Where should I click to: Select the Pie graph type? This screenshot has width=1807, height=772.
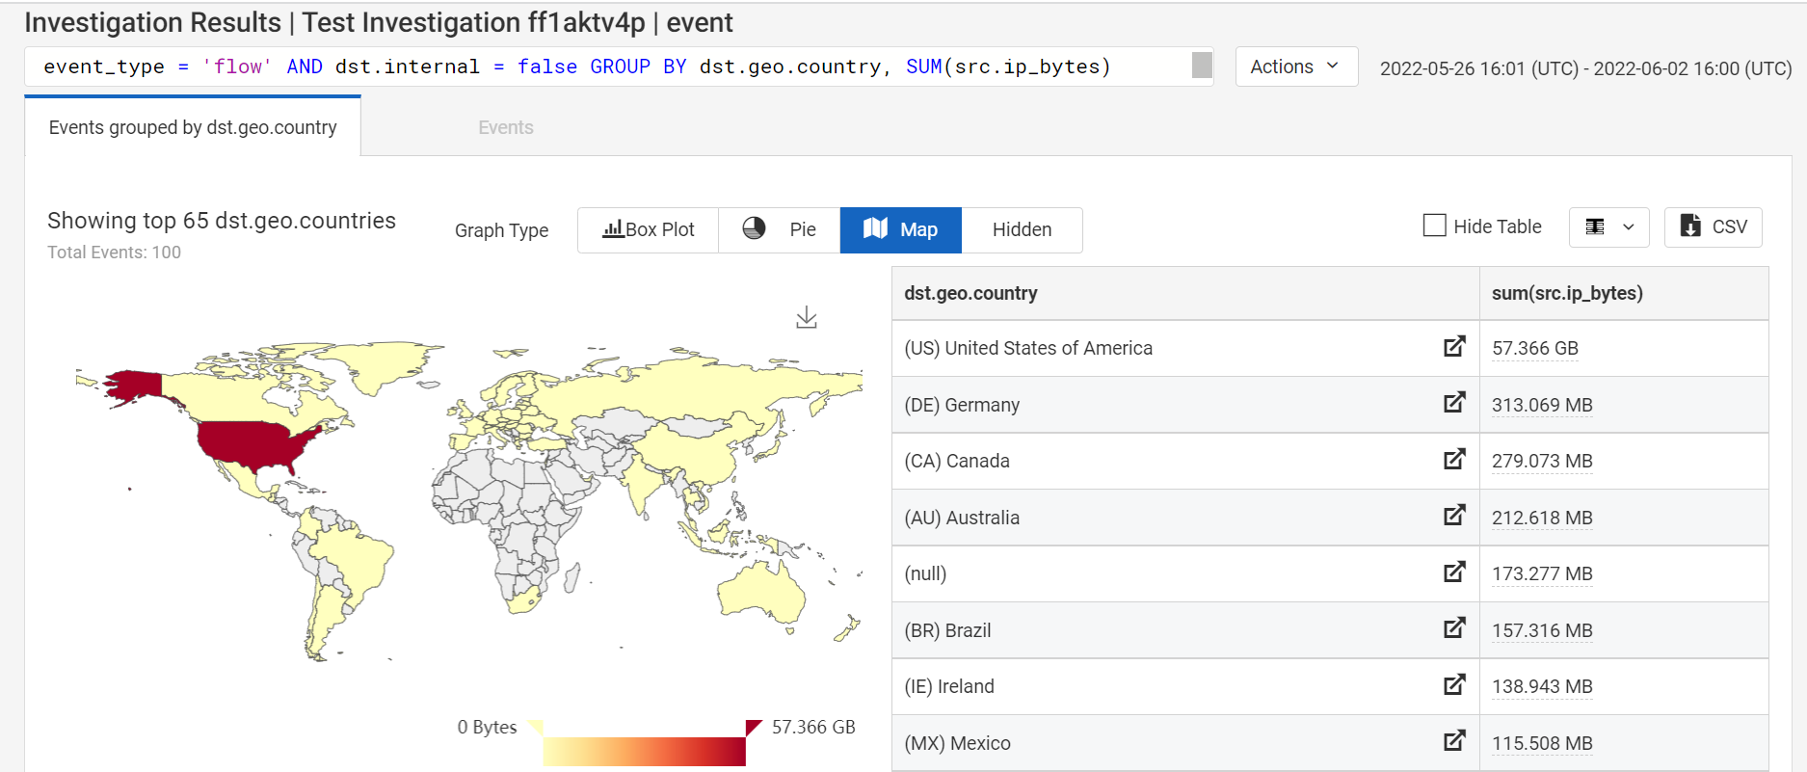point(779,229)
